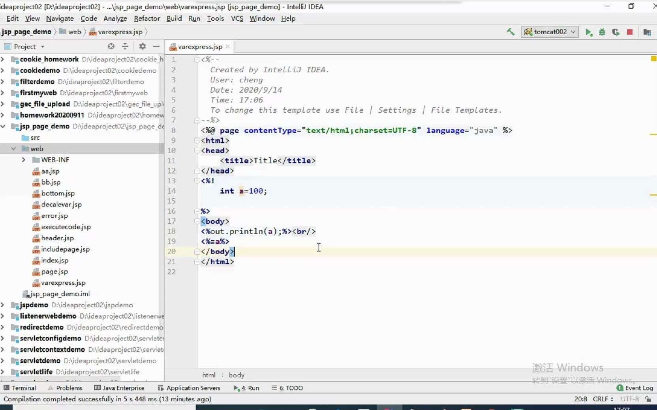The width and height of the screenshot is (657, 410).
Task: Open the Refactor menu
Action: click(x=147, y=19)
